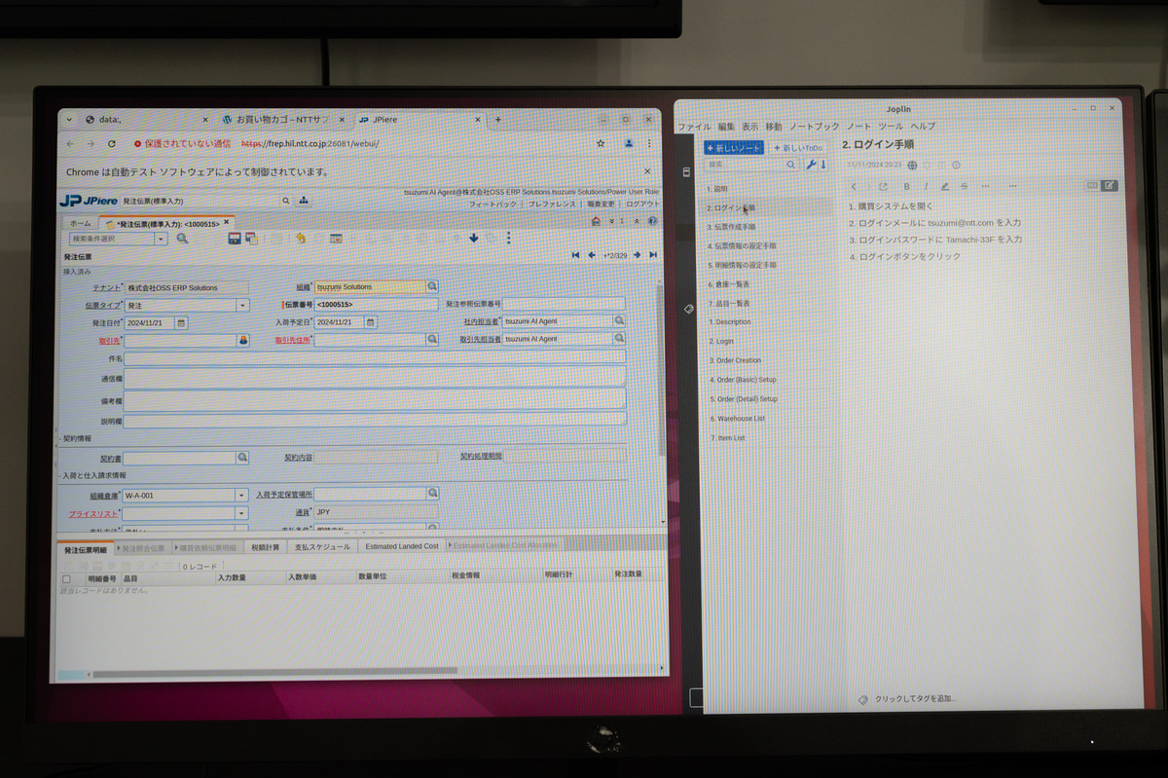Click 新しいノート button in Joplin

pyautogui.click(x=734, y=148)
